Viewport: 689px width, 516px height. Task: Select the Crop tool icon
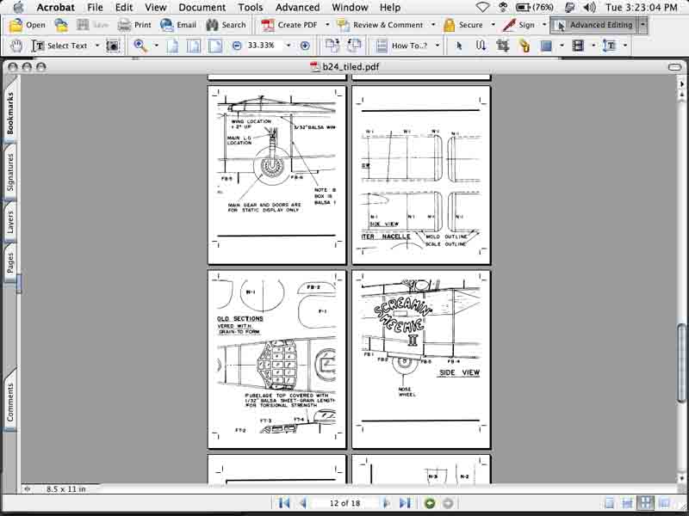point(503,46)
